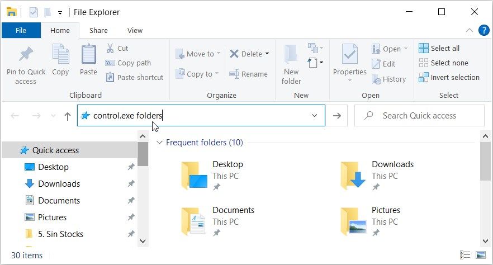Image resolution: width=493 pixels, height=265 pixels.
Task: Open Customize Quick Access Toolbar dropdown
Action: [x=60, y=12]
